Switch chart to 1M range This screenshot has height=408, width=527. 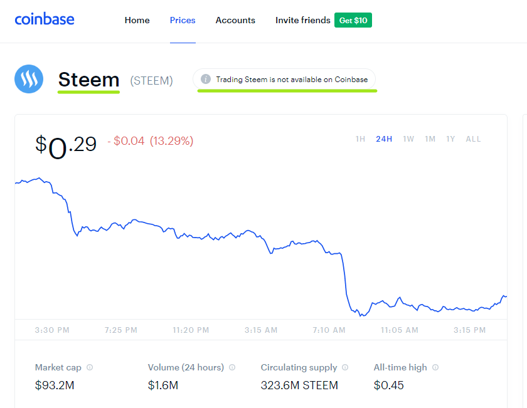click(430, 139)
